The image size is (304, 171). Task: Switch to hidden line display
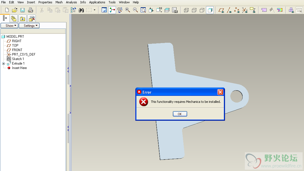tap(194, 10)
